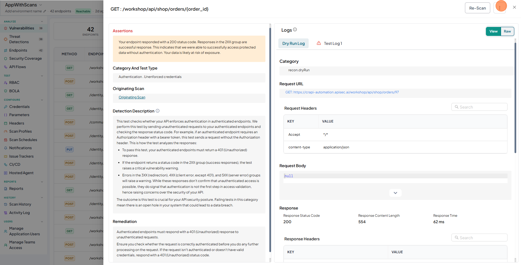Viewport: 521px width, 265px height.
Task: Click the Scan Schedules sidebar icon
Action: point(6,140)
